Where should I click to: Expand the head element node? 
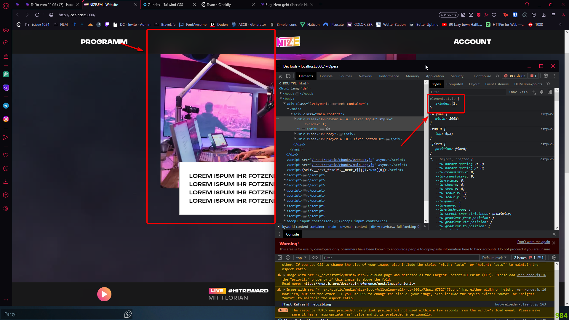click(281, 94)
